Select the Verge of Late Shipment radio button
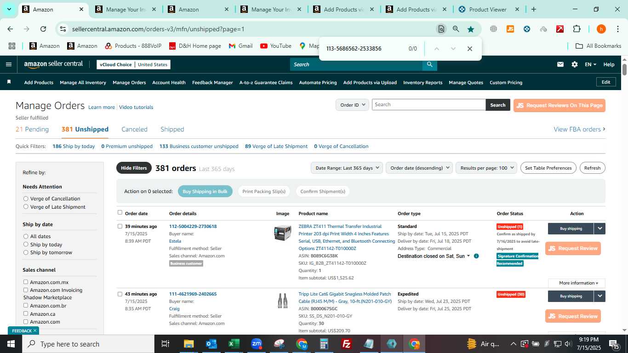Screen dimensions: 628x353 click(x=26, y=207)
